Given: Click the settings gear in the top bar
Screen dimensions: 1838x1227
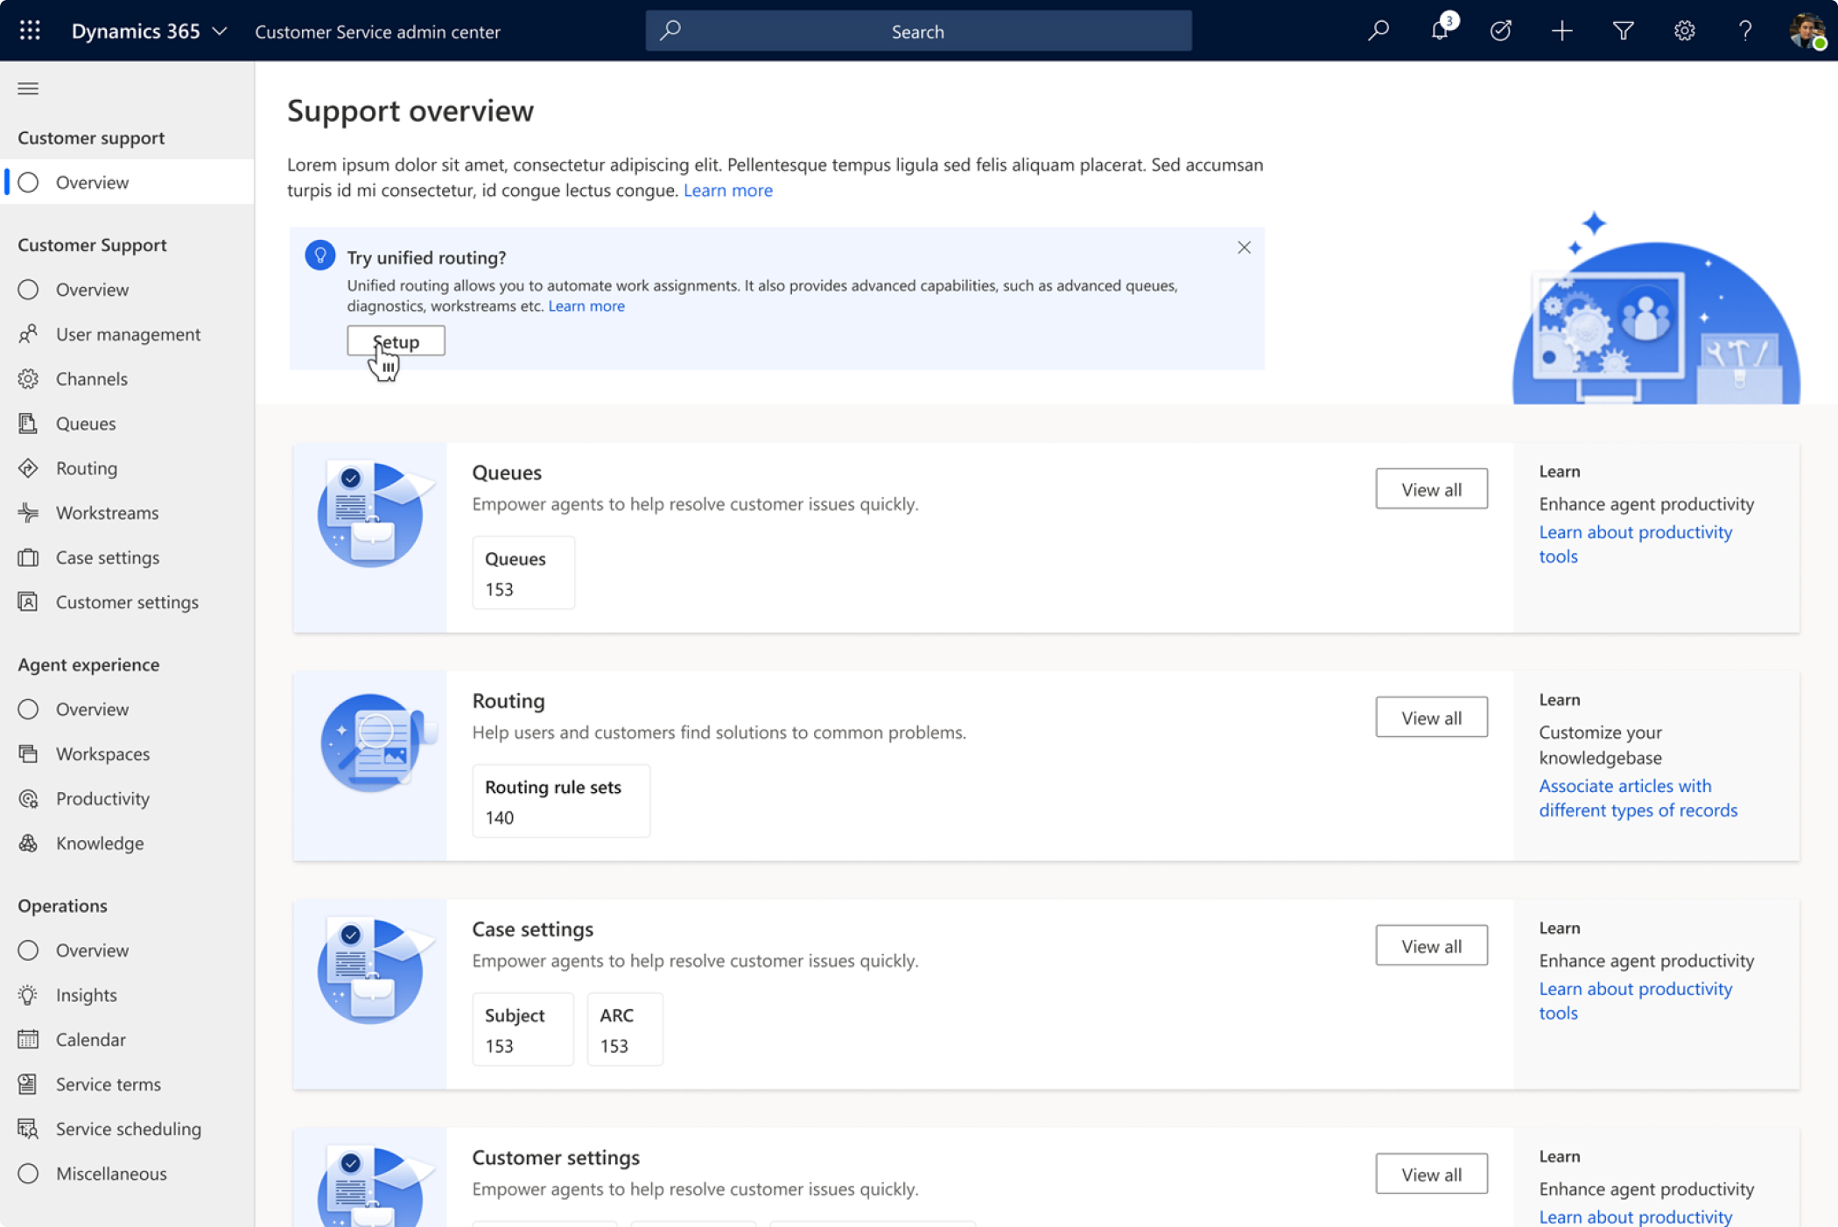Looking at the screenshot, I should click(1684, 32).
